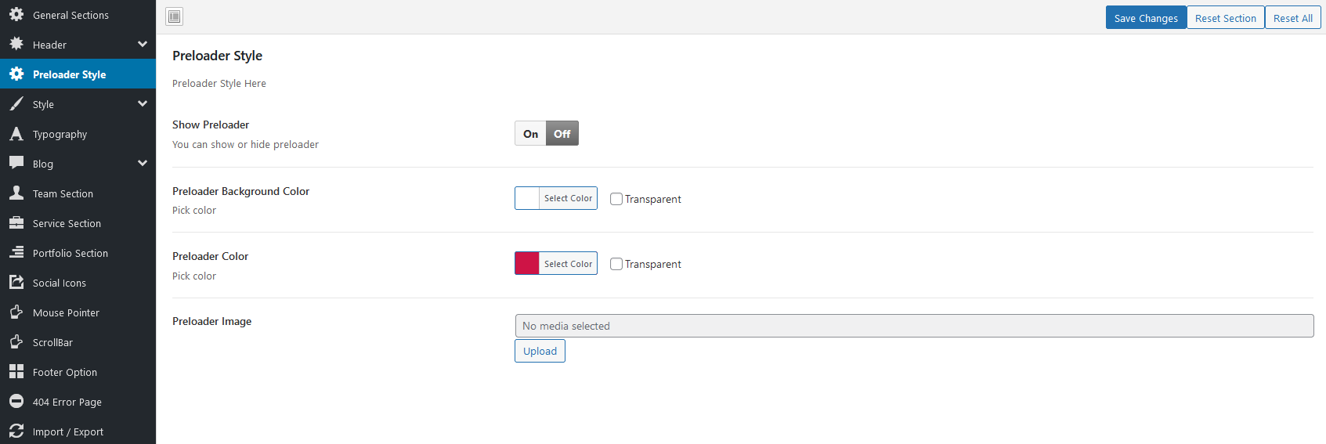Screen dimensions: 1326x444
Task: Click the Save Changes button
Action: 1146,18
